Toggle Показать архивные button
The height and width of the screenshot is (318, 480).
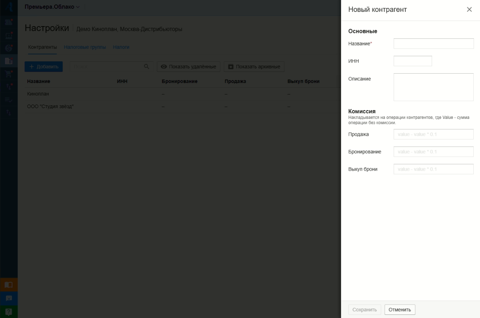coord(254,67)
